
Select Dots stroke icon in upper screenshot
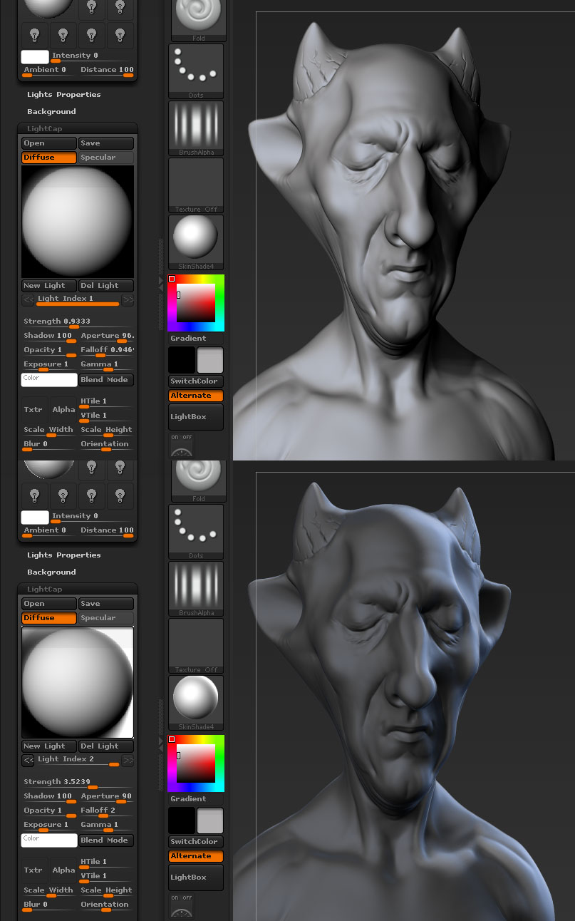pos(196,71)
